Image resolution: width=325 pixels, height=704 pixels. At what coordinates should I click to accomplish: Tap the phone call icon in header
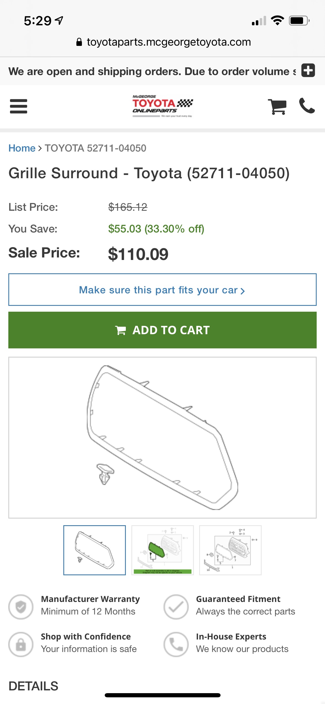click(x=307, y=106)
